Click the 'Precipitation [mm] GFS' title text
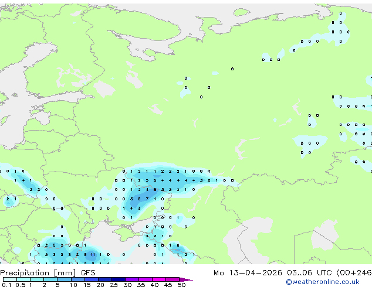 tap(48, 273)
